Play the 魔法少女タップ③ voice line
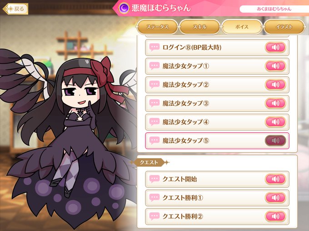 click(275, 103)
